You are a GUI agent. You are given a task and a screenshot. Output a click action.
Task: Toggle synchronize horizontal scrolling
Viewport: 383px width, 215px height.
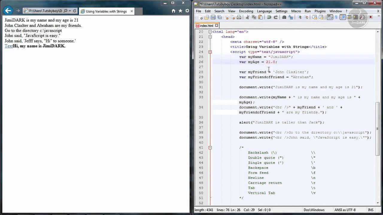click(321, 17)
